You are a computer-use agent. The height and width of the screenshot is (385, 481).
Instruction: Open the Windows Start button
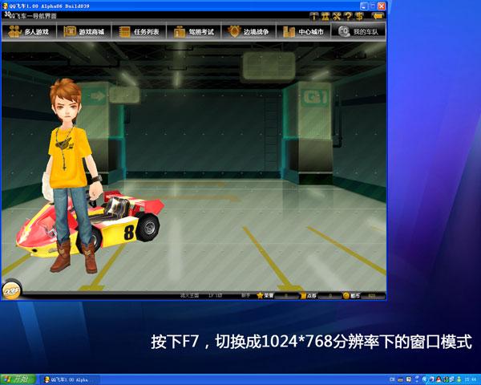18,379
